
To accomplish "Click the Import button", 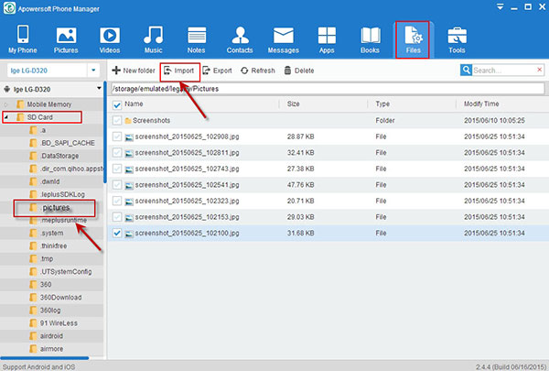I will click(179, 71).
